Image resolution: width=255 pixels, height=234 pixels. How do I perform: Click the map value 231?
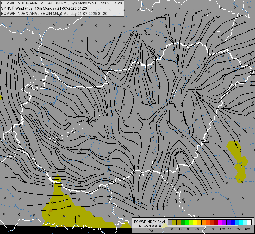pos(51,136)
